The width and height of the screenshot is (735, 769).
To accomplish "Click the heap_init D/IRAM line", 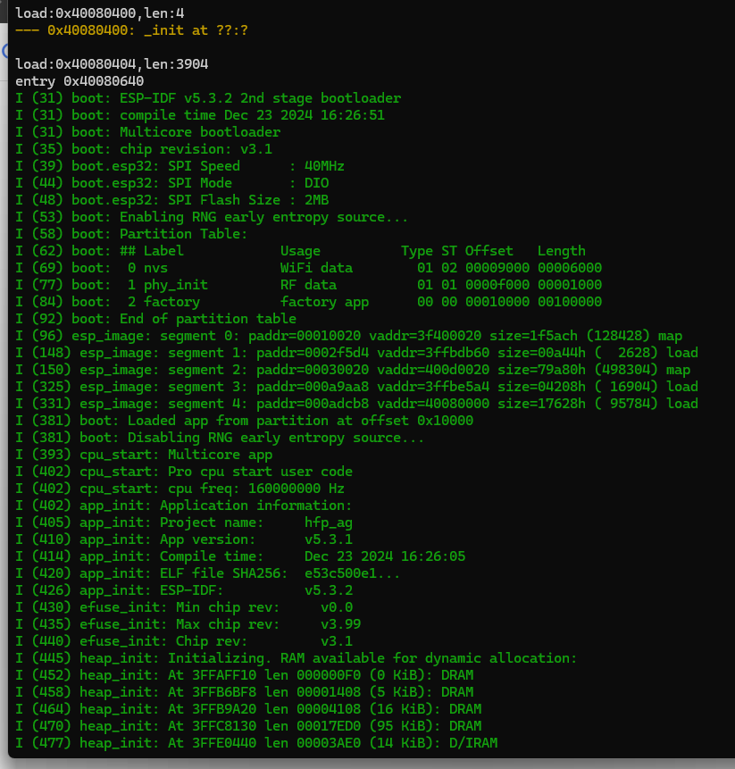I will (x=256, y=743).
